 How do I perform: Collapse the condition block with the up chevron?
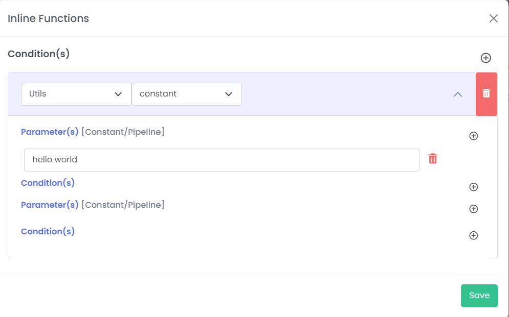(458, 94)
